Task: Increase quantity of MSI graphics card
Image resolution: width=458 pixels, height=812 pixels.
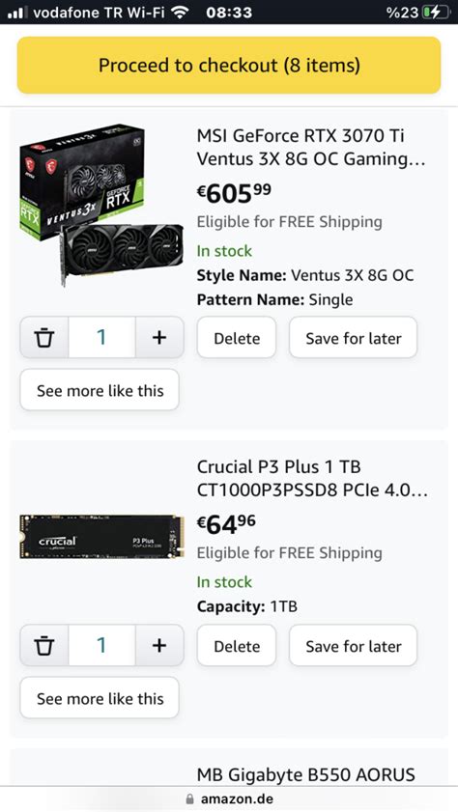Action: [x=159, y=338]
